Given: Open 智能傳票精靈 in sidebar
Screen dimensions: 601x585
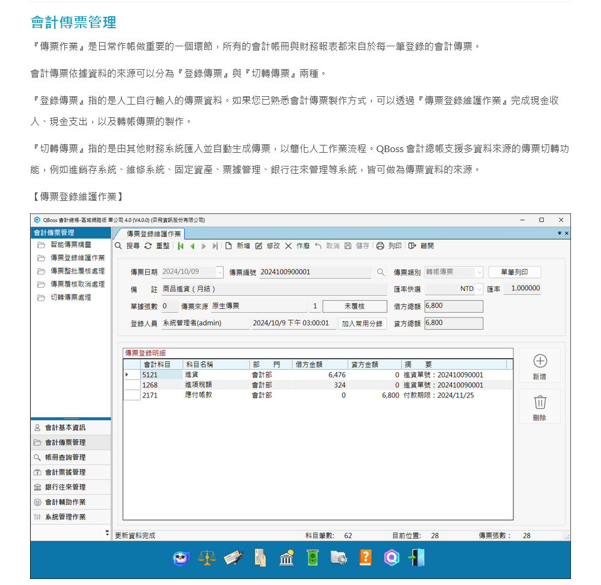Looking at the screenshot, I should 71,245.
